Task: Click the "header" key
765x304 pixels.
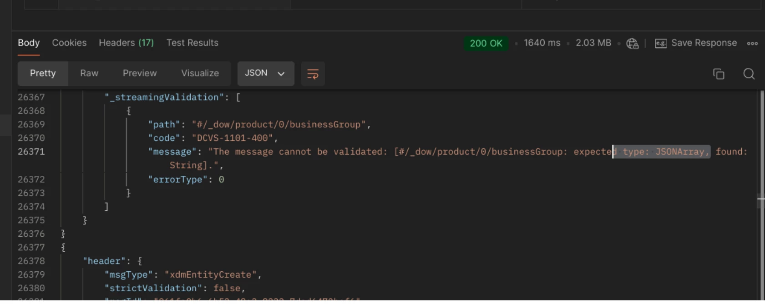Action: coord(104,261)
